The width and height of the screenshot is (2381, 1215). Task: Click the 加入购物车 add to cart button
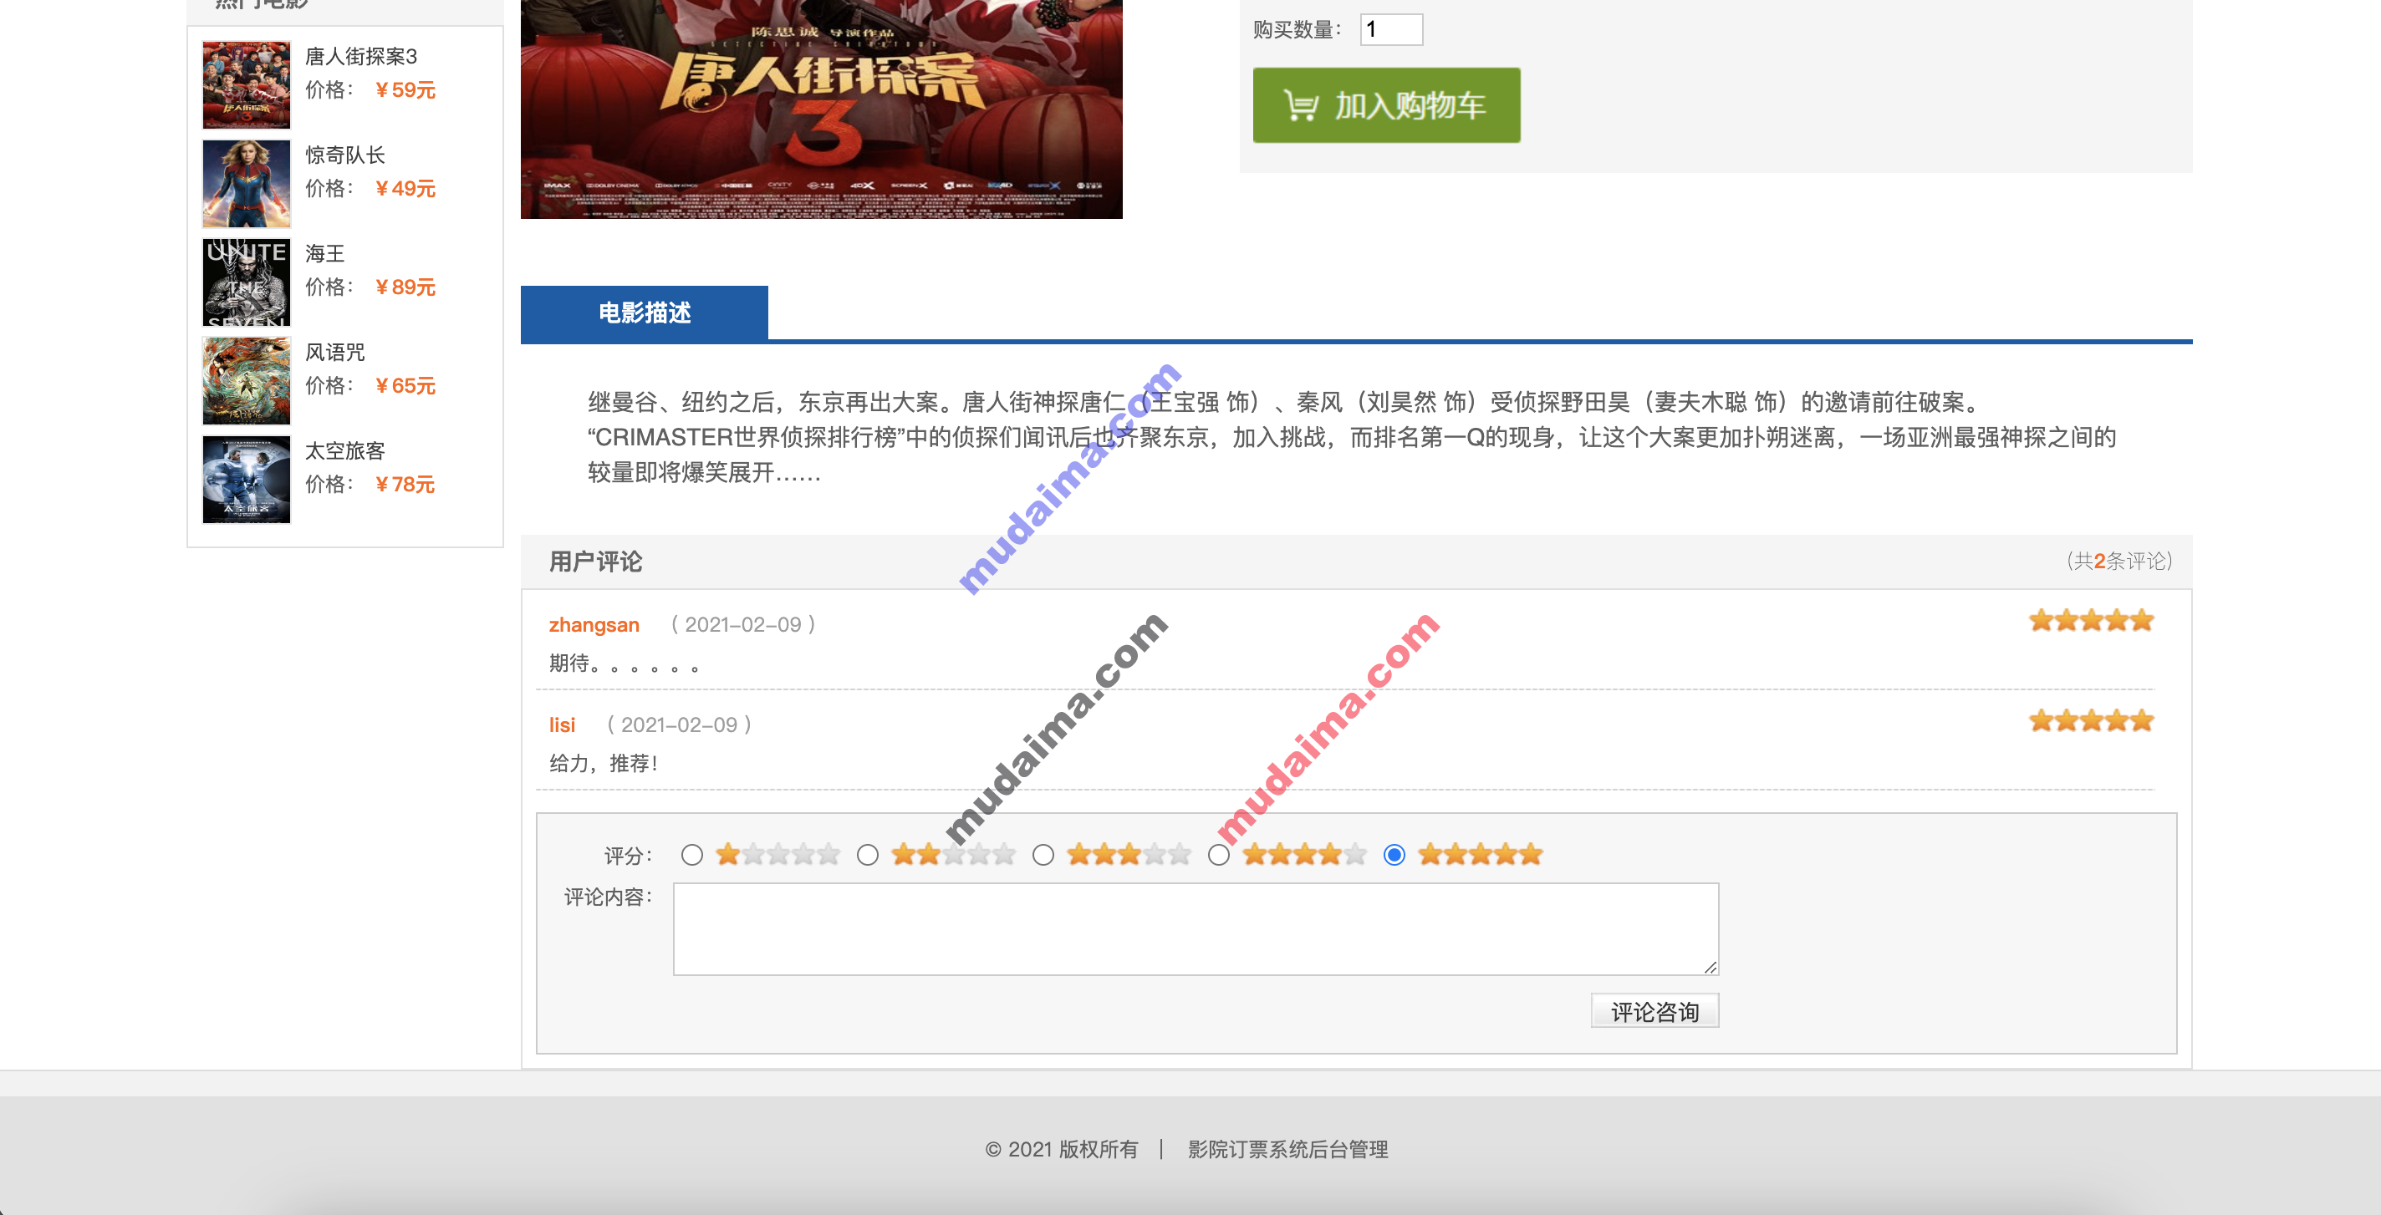tap(1385, 105)
